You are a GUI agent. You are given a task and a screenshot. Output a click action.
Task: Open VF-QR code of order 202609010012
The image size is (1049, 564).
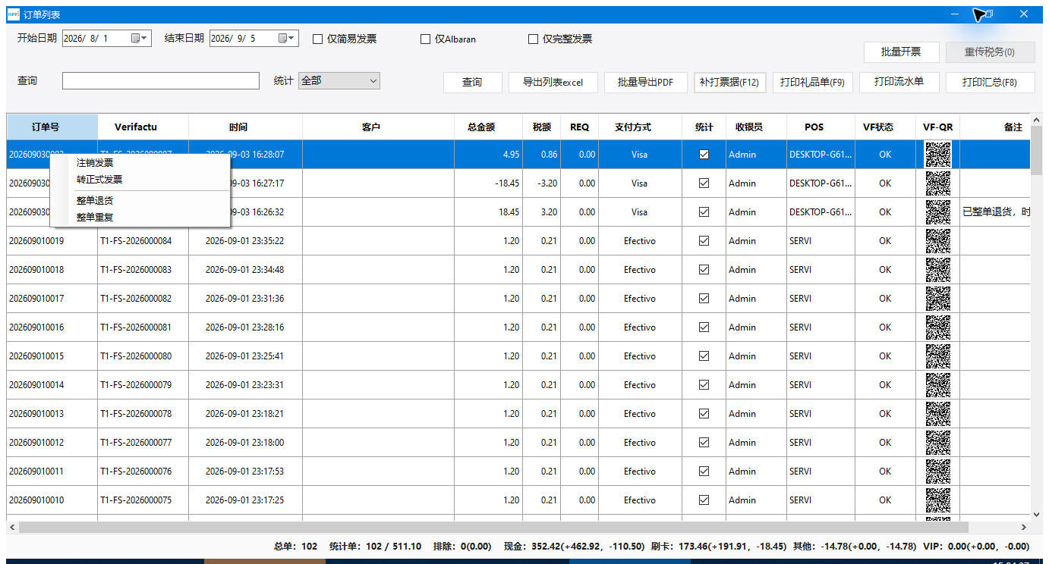coord(938,443)
